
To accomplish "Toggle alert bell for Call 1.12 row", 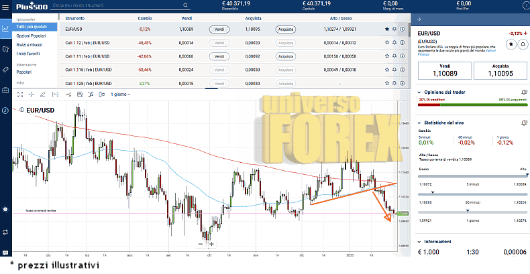I will coord(394,43).
